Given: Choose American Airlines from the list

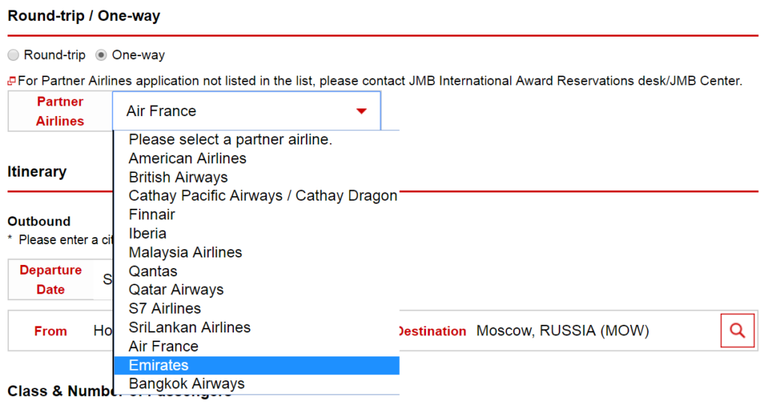Looking at the screenshot, I should coord(256,159).
